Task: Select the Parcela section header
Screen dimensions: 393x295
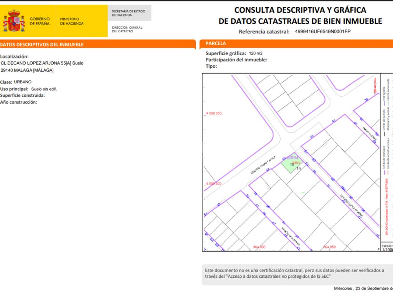Action: coord(296,44)
